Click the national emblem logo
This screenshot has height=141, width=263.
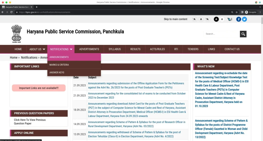[x=16, y=34]
